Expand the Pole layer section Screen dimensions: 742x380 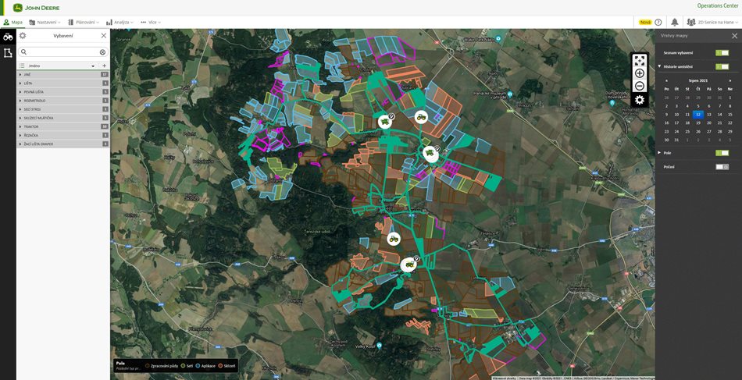(x=660, y=153)
